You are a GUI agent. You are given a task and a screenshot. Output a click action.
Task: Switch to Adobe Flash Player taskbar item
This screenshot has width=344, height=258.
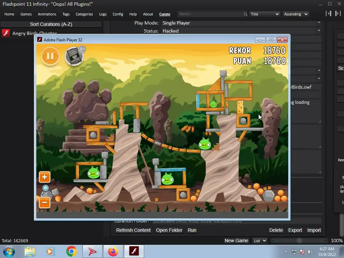point(134,251)
